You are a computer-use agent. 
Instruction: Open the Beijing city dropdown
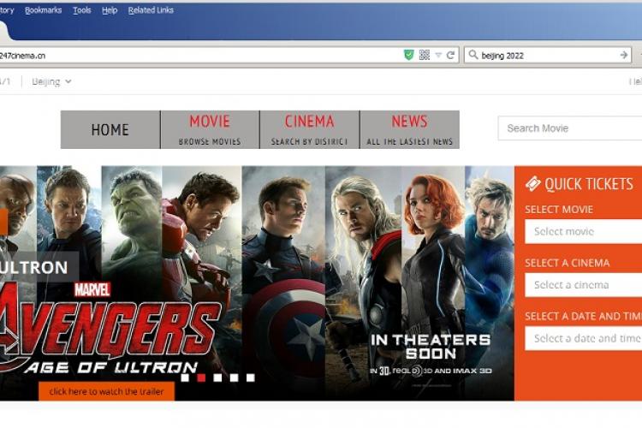[x=51, y=81]
